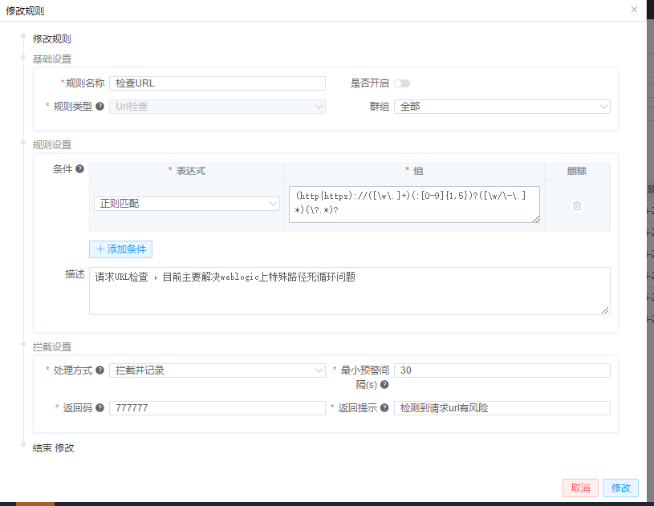
Task: Click the resize handle of 描述 textarea
Action: point(605,310)
